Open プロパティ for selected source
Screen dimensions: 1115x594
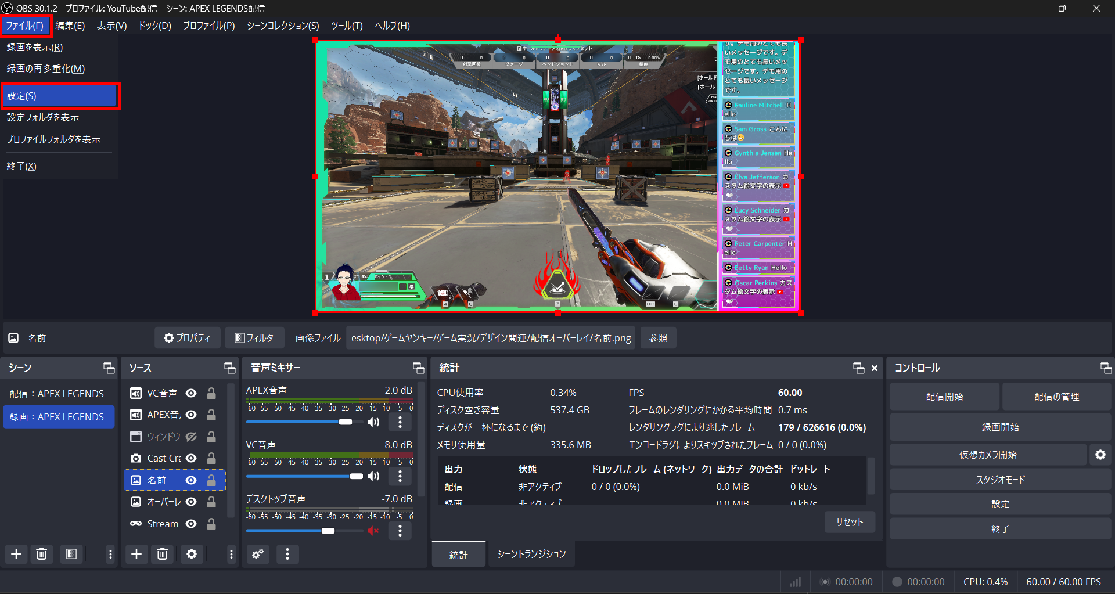[187, 338]
